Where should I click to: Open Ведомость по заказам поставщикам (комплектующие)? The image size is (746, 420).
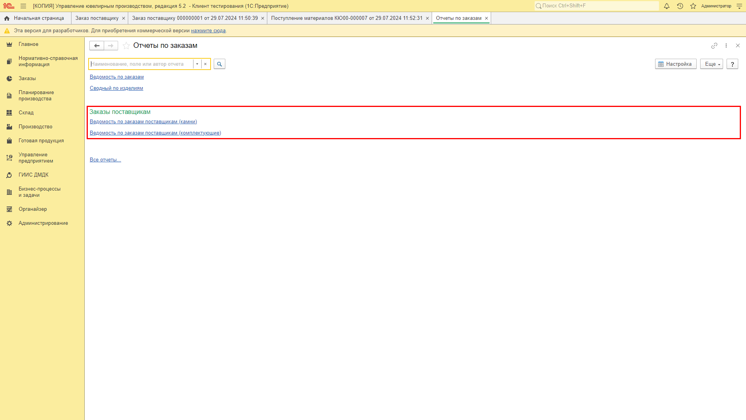pyautogui.click(x=155, y=133)
